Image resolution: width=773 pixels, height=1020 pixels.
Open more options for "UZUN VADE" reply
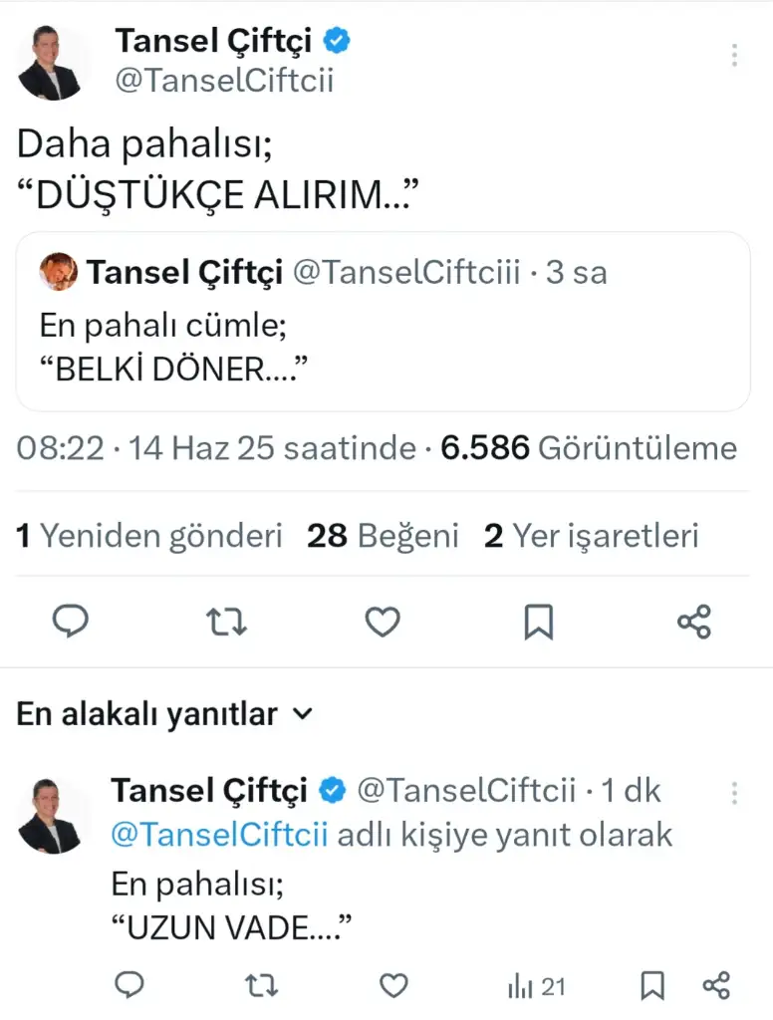[734, 793]
